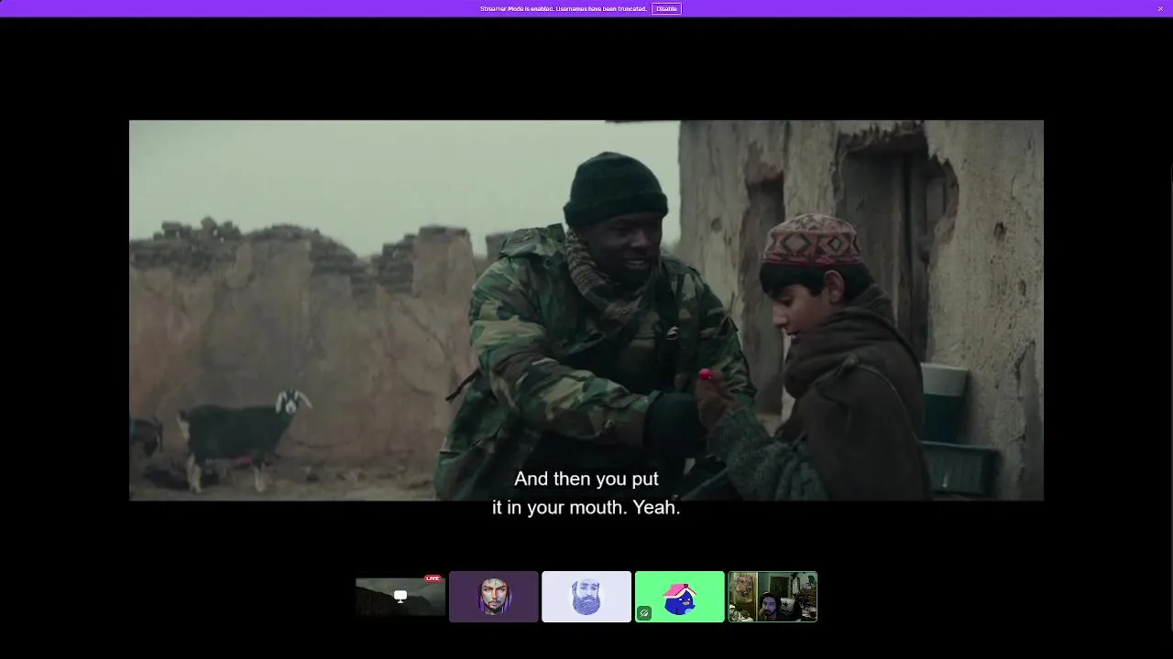Viewport: 1173px width, 659px height.
Task: Click the monitor icon on the live thumbnail
Action: 400,596
